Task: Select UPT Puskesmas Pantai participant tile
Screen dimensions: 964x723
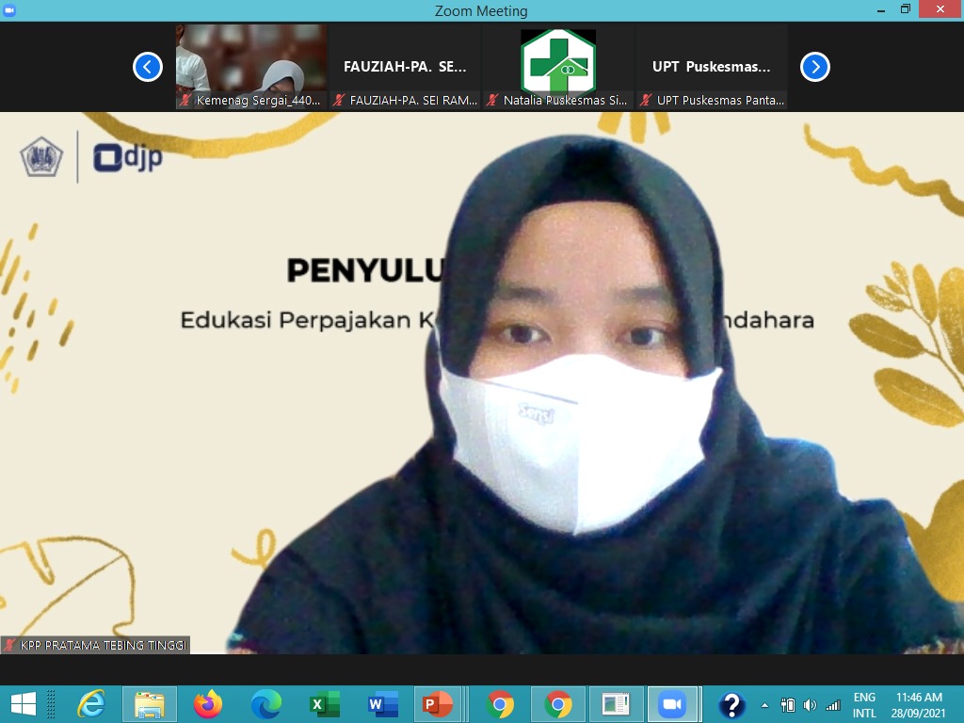Action: [x=712, y=67]
